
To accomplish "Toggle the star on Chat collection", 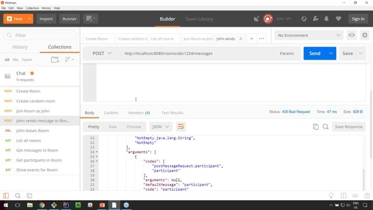I will coord(32,73).
